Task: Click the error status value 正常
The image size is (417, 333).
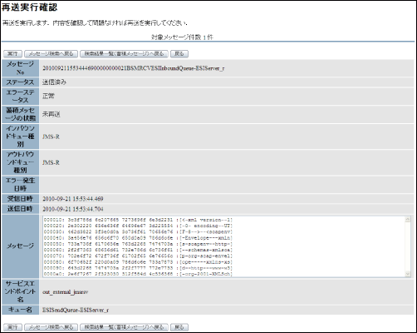Action: tap(48, 96)
